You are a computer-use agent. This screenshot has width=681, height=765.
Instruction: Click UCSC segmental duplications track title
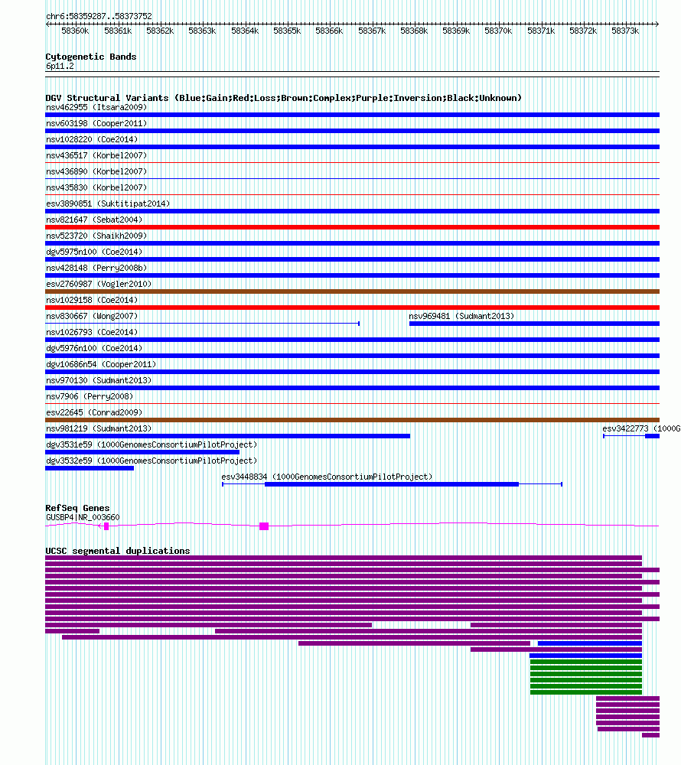(x=118, y=552)
